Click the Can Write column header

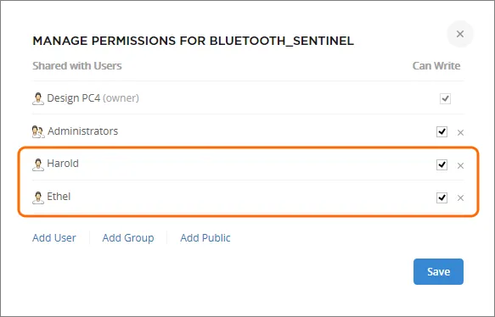(x=436, y=66)
